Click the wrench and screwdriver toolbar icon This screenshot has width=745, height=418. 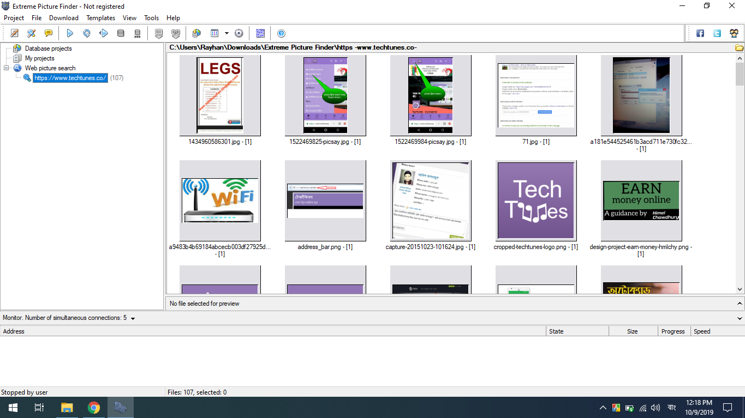(32, 33)
